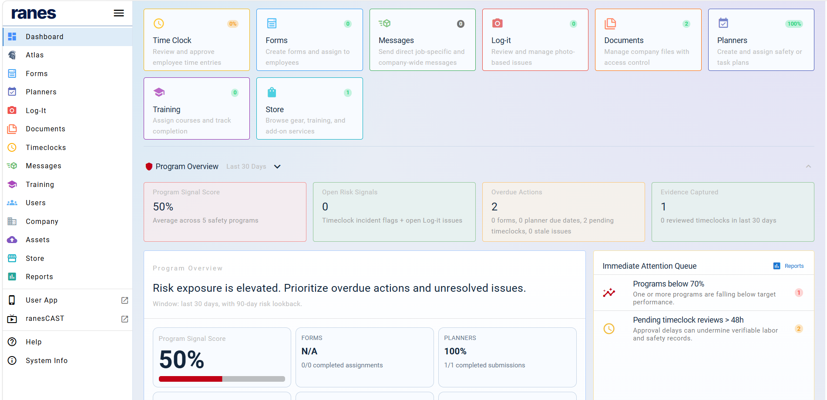
Task: Click the Dashboard grid icon in sidebar
Action: point(12,37)
